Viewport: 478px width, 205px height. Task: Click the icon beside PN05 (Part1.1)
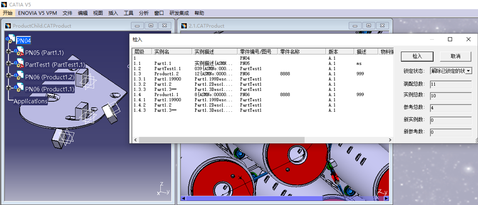point(19,52)
